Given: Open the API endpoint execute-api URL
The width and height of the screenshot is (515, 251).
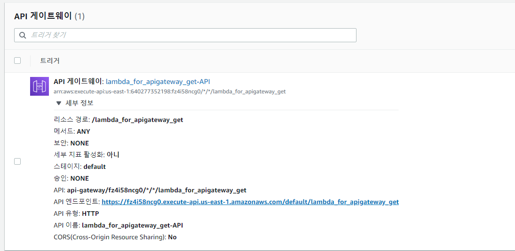Looking at the screenshot, I should pyautogui.click(x=250, y=202).
